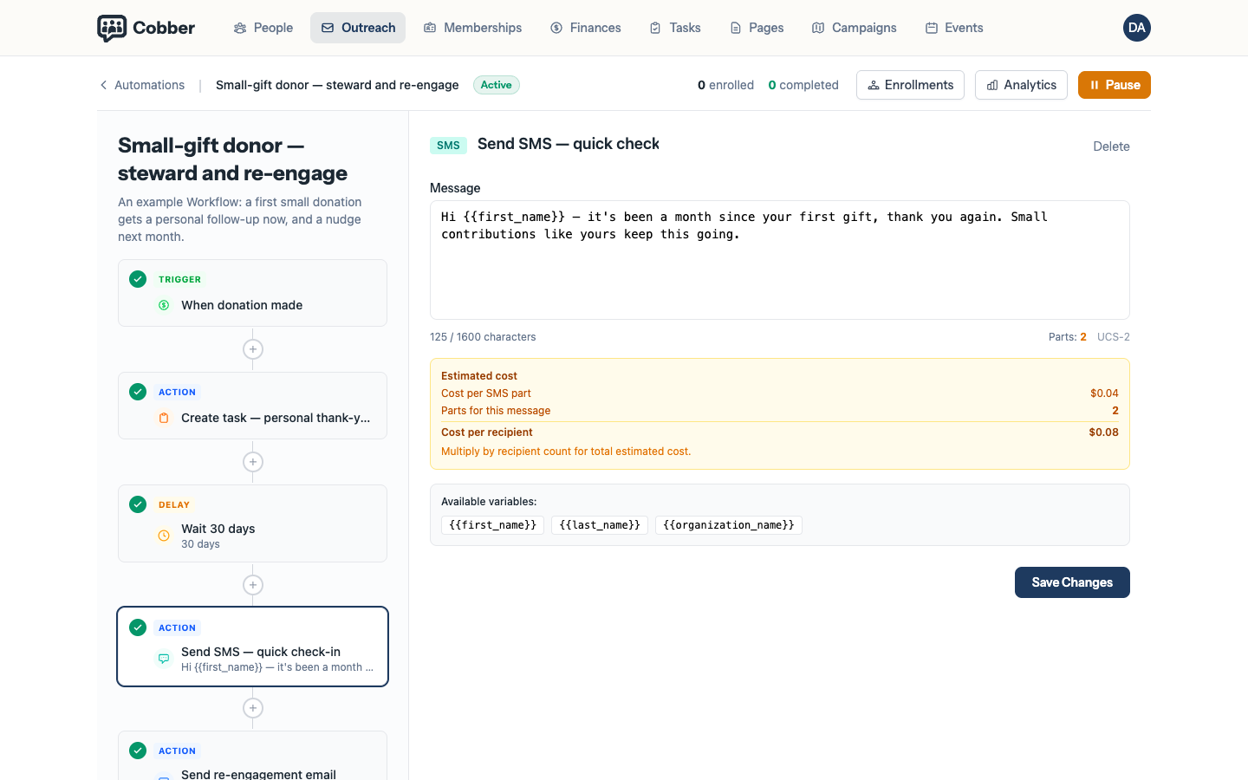
Task: Navigate to Finances
Action: 586,28
